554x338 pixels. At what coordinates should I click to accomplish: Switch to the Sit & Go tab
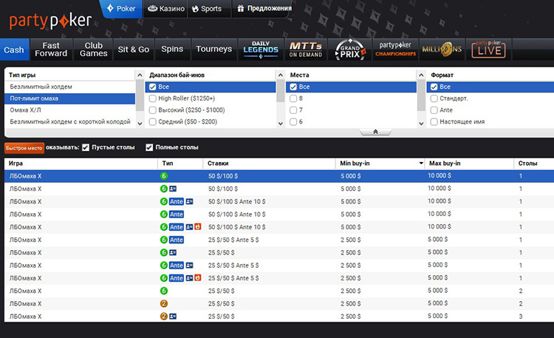coord(133,50)
